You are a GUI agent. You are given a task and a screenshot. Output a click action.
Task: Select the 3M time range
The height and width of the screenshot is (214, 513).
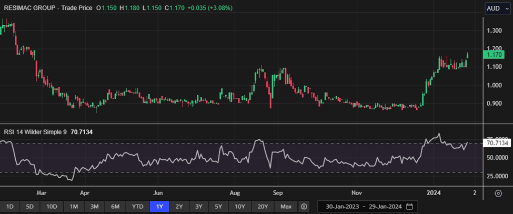(94, 206)
